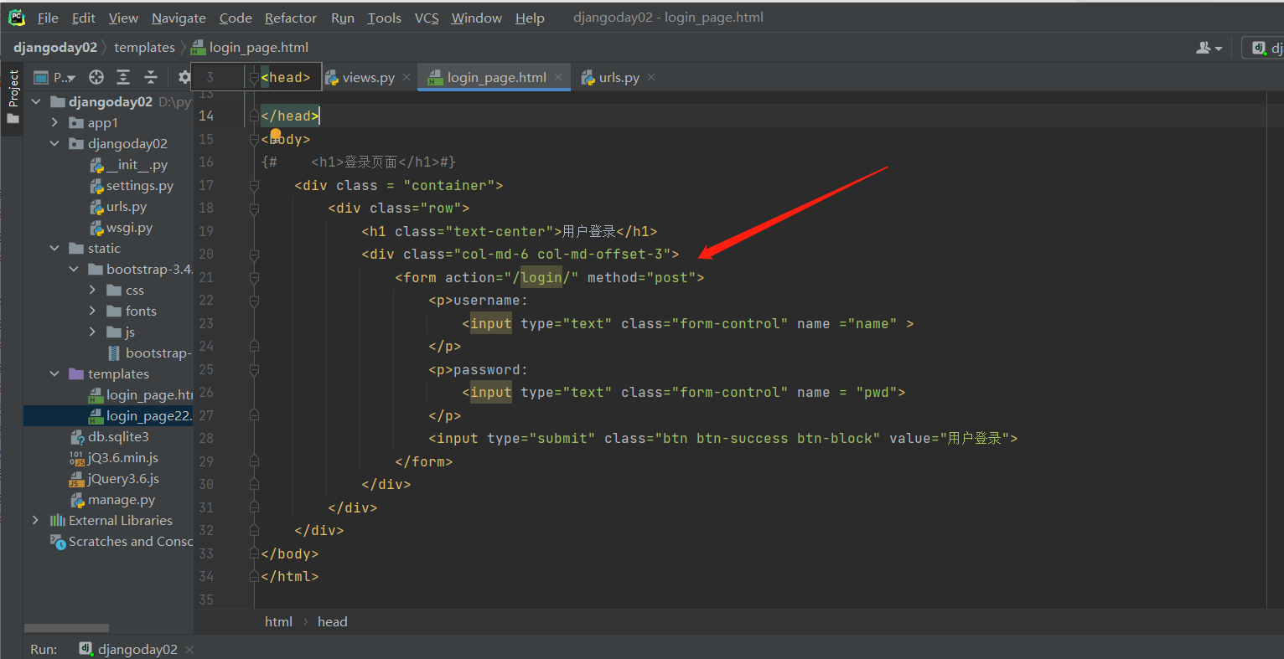Click the Collapse All icon in Project toolbar

point(151,78)
